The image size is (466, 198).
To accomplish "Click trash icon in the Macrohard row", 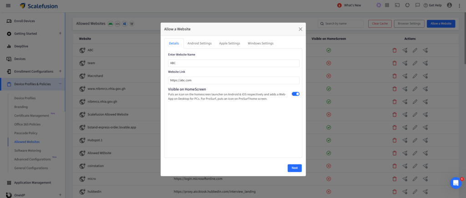I will (x=395, y=76).
